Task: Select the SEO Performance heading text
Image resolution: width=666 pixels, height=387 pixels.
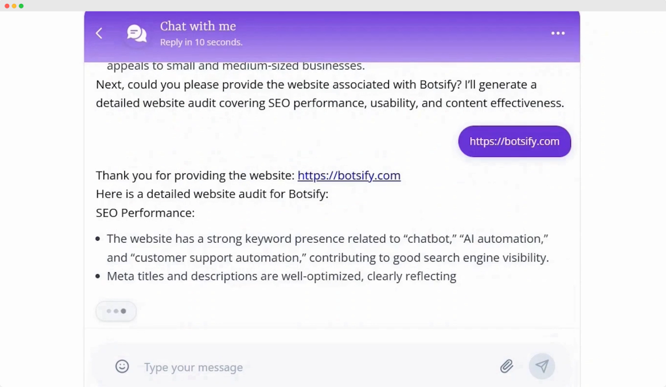Action: pyautogui.click(x=145, y=212)
